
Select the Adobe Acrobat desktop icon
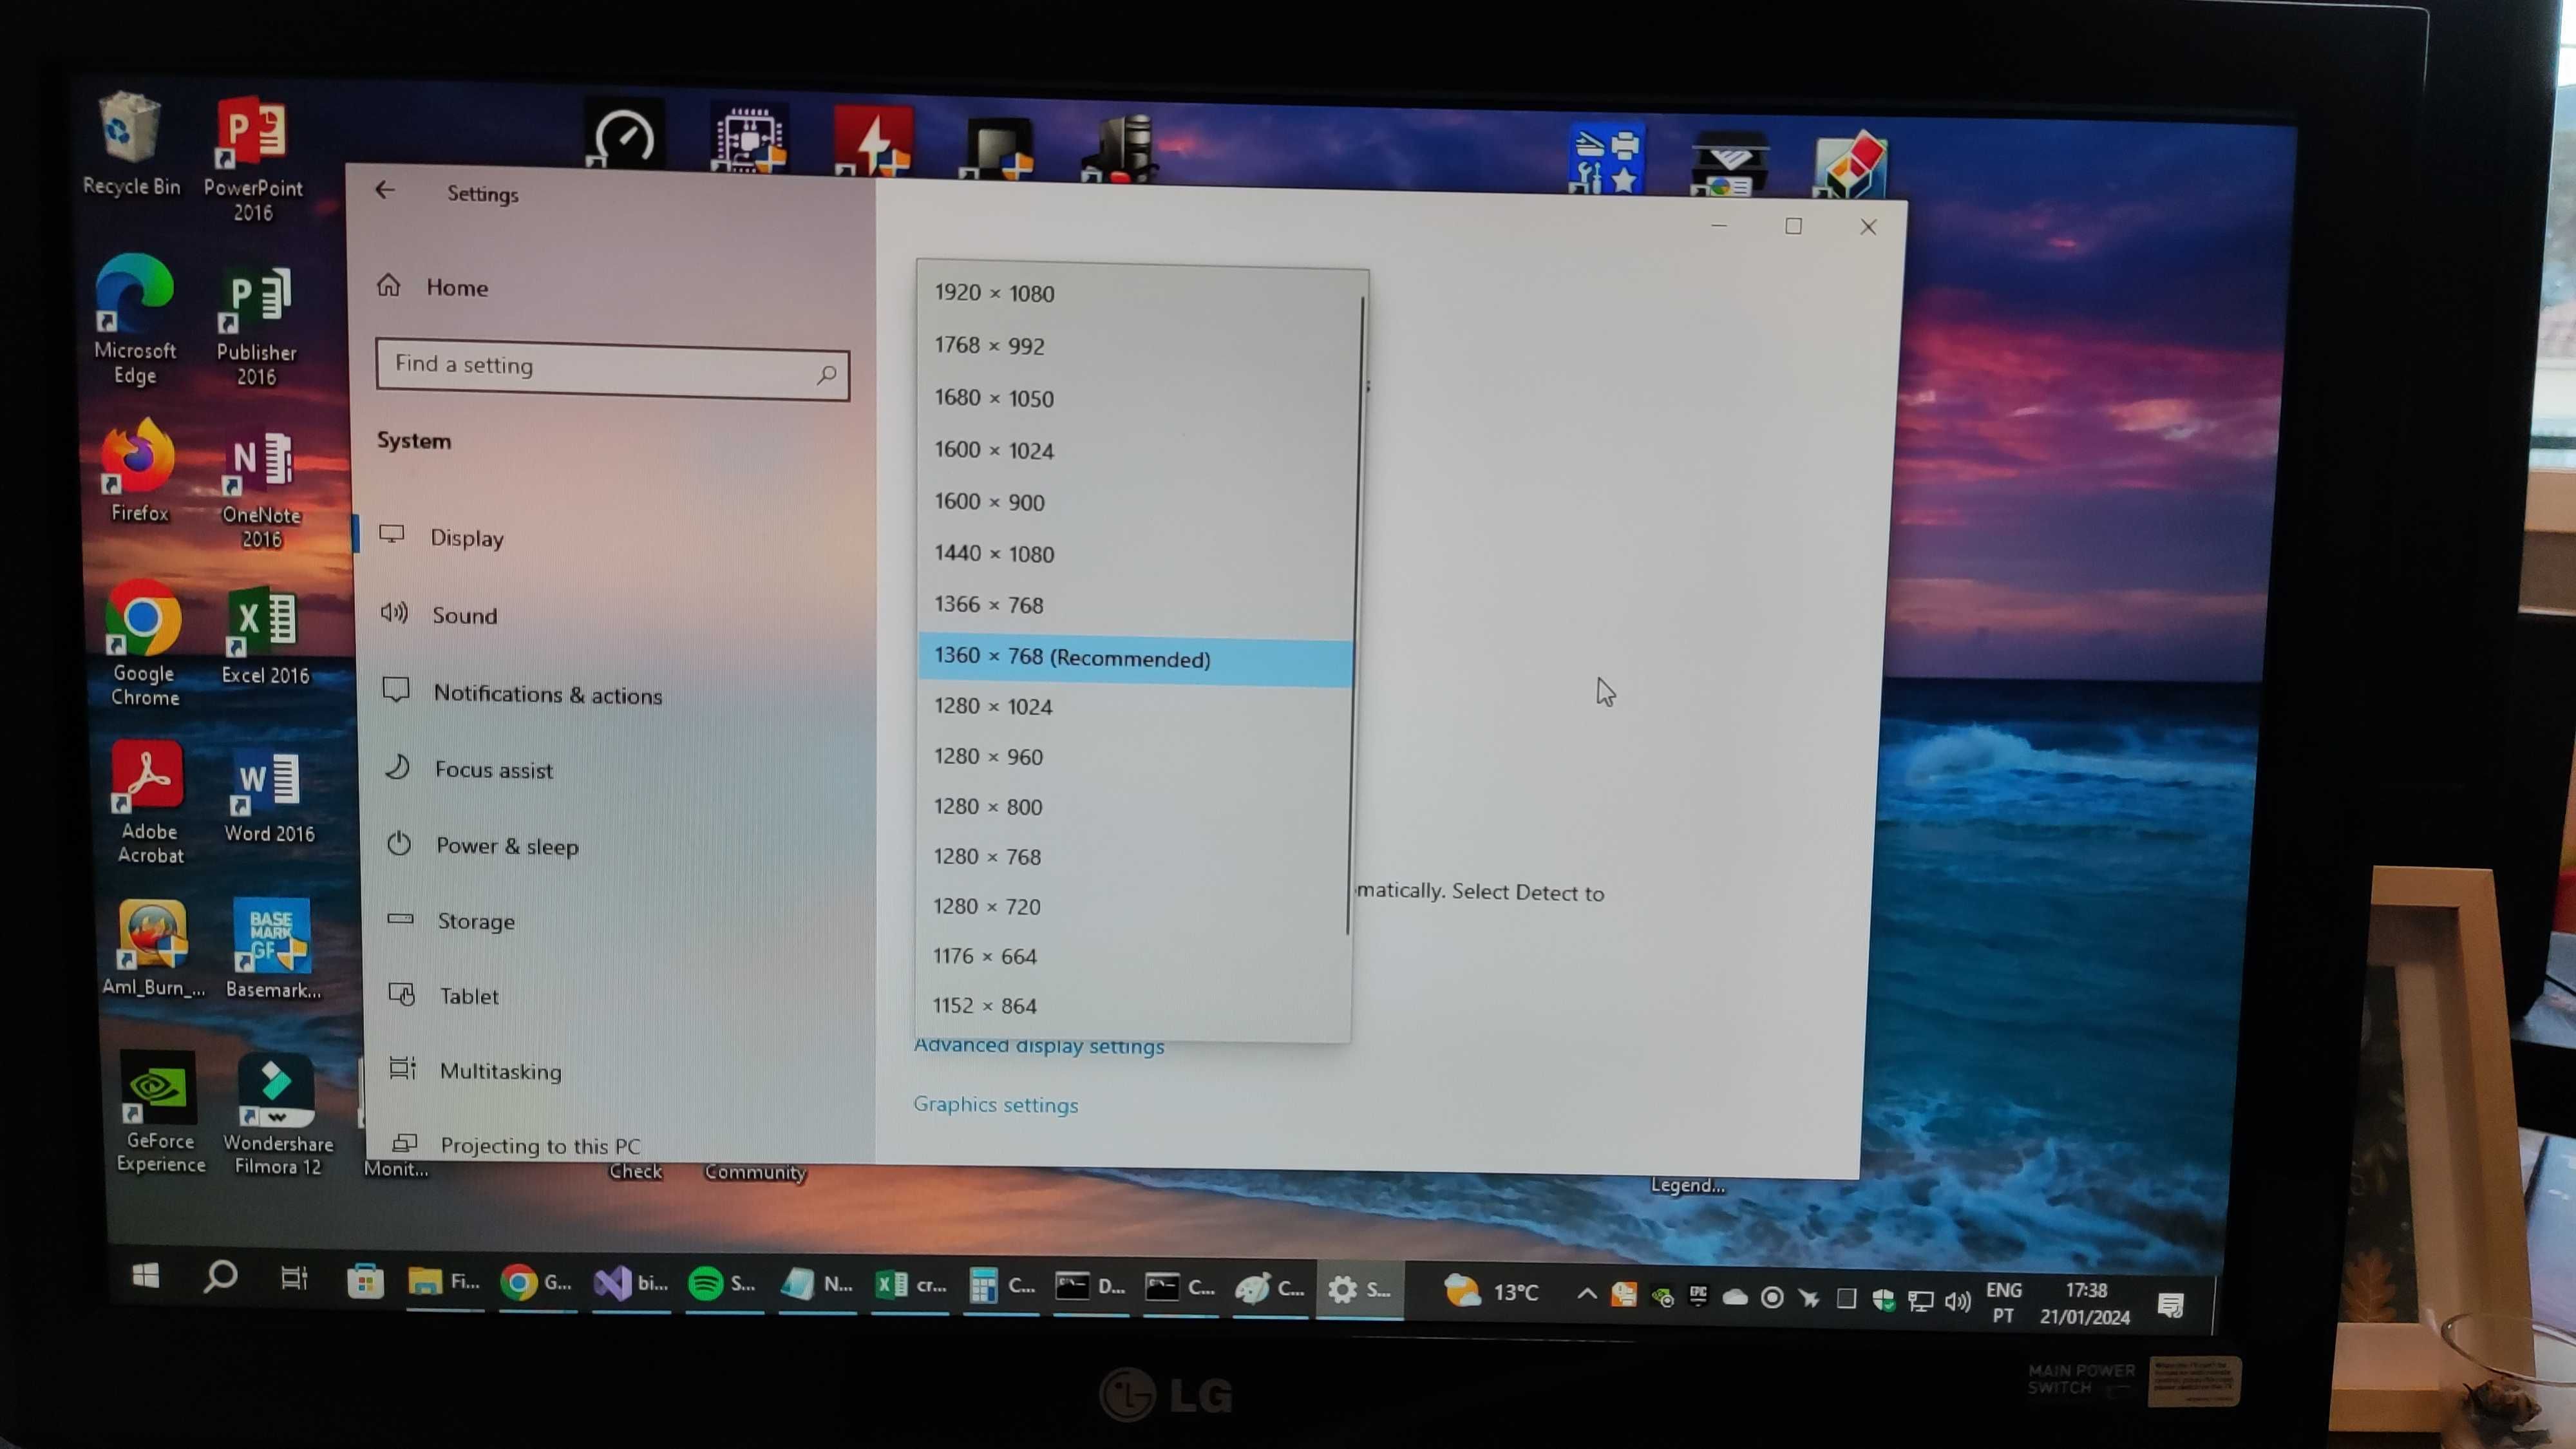(x=148, y=802)
